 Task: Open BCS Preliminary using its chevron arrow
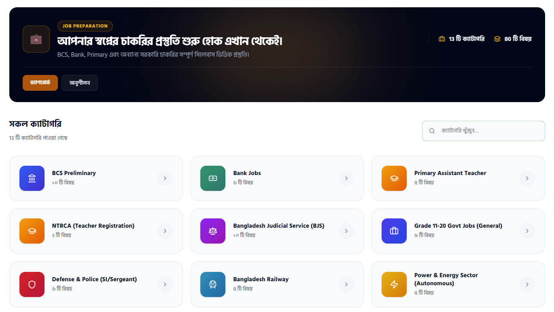click(165, 178)
